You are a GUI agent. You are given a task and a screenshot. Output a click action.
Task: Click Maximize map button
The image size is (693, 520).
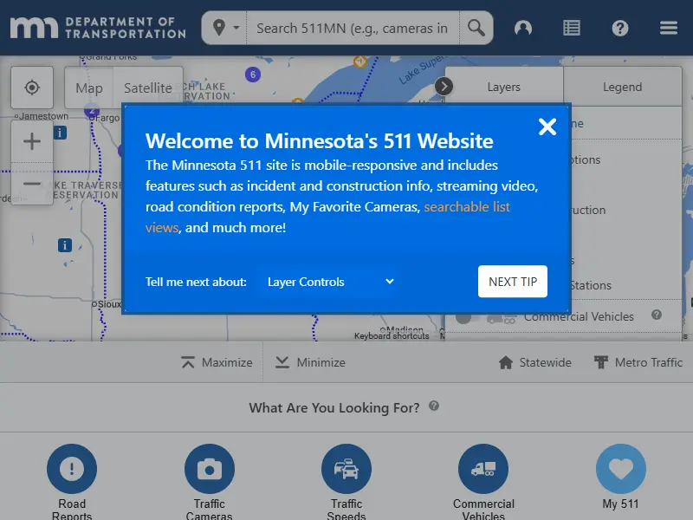[x=217, y=362]
